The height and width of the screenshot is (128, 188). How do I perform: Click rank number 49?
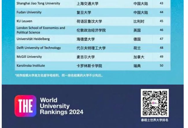pyautogui.click(x=161, y=56)
